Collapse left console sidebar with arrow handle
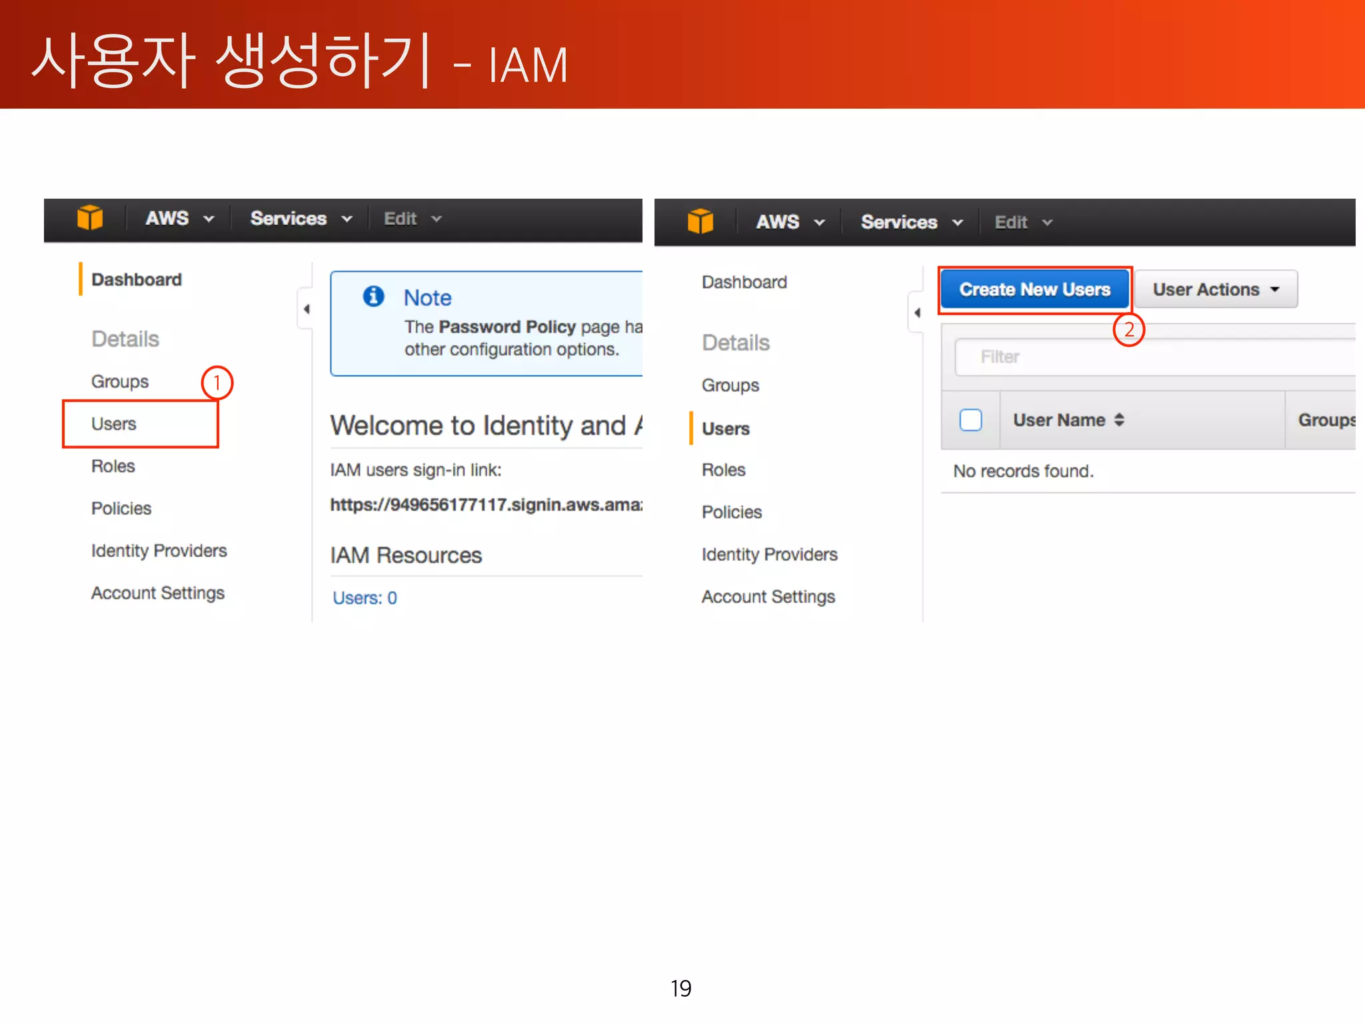This screenshot has height=1024, width=1365. click(306, 309)
